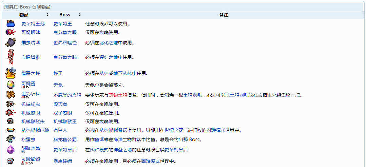
Task: Open the 可疑骷髅 item link
Action: [30, 159]
